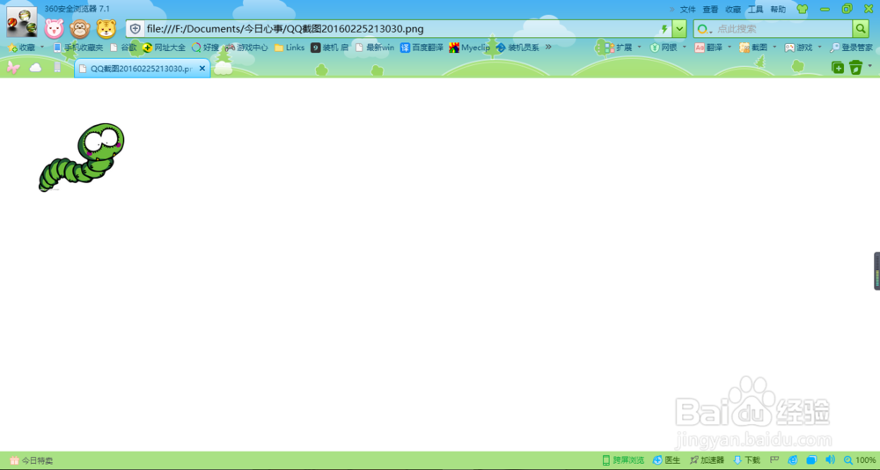This screenshot has height=470, width=880.
Task: Open the 谷歌 bookmark
Action: coord(123,48)
